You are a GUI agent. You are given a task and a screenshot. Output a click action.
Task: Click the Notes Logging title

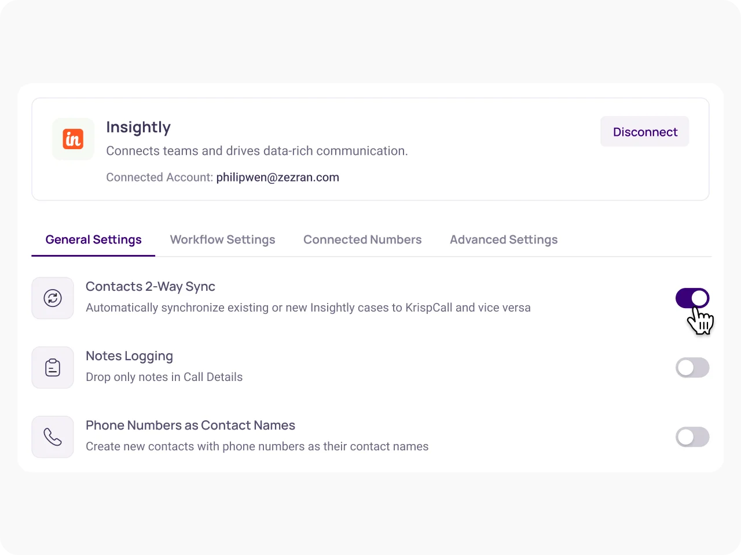(x=129, y=356)
